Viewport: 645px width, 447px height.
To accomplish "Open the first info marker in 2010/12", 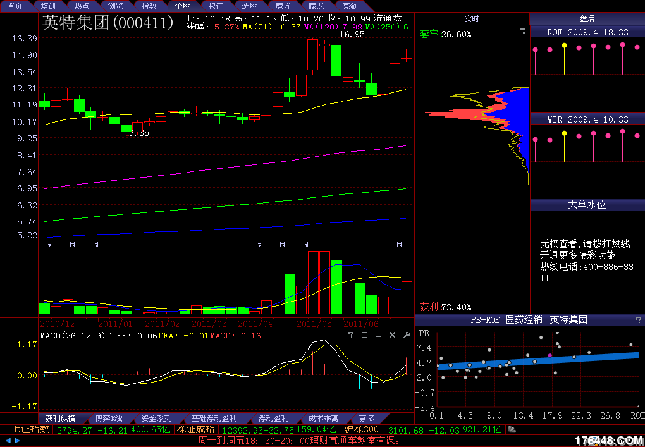I will 49,243.
